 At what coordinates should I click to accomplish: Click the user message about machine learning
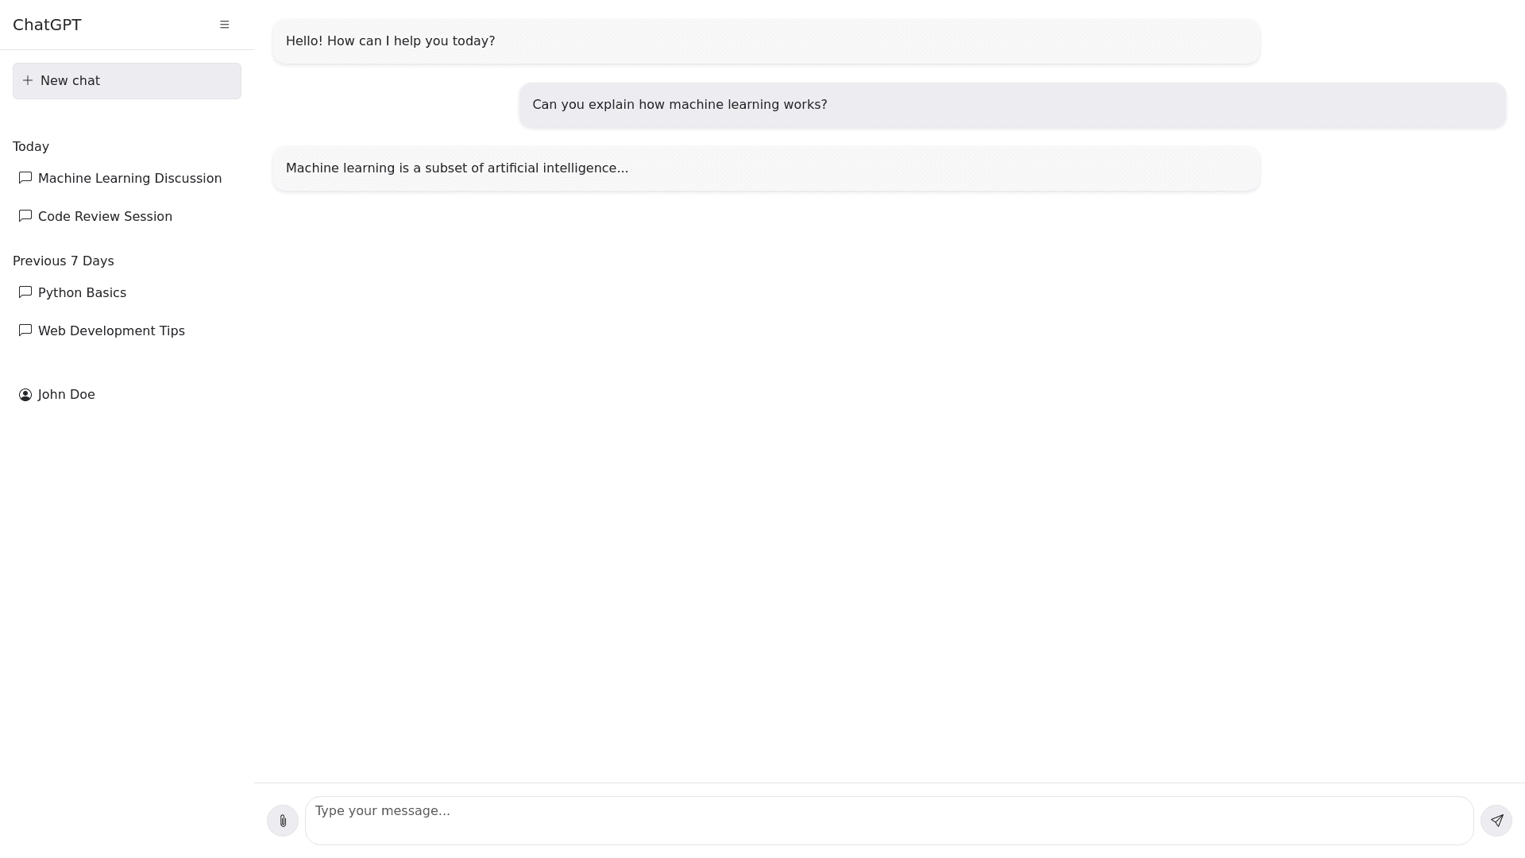[679, 105]
